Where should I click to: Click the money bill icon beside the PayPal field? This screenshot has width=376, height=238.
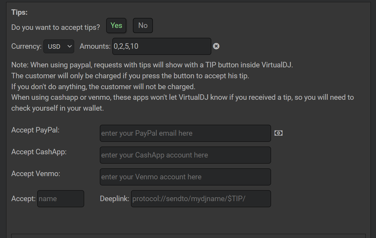coord(278,133)
